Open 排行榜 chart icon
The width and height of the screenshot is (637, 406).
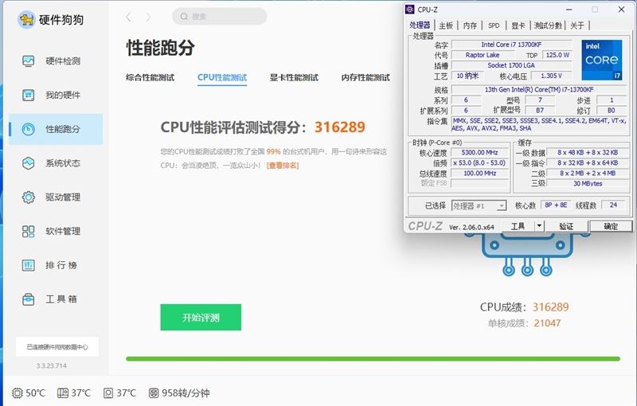point(28,265)
